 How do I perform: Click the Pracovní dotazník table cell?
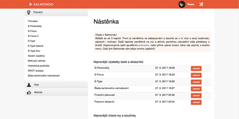pyautogui.click(x=104, y=102)
